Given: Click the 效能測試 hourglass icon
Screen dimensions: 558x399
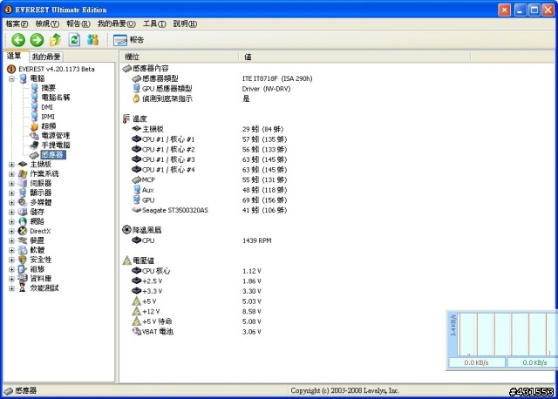Looking at the screenshot, I should (23, 288).
